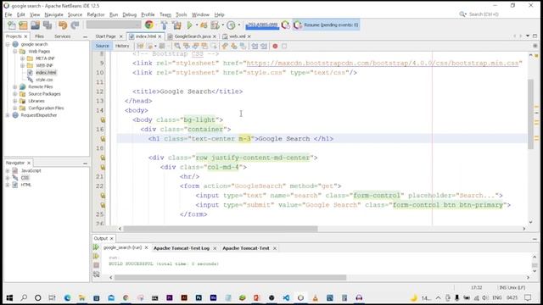
Task: Open the Tools menu
Action: pyautogui.click(x=181, y=14)
